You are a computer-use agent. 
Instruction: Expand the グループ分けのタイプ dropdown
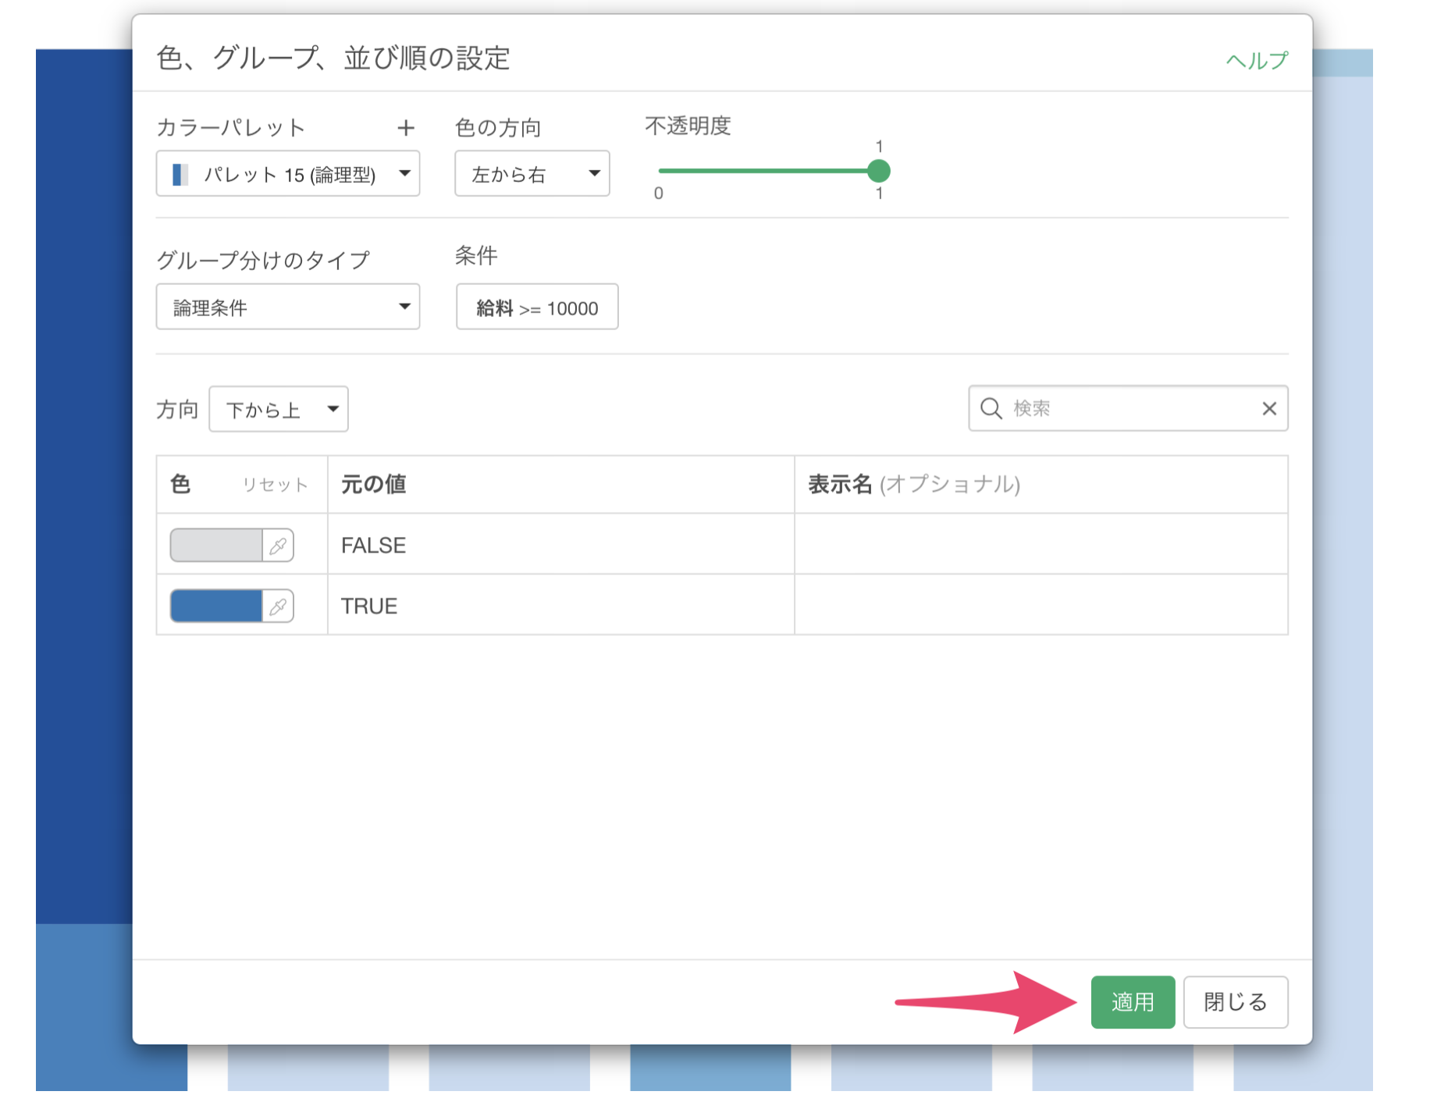point(287,307)
